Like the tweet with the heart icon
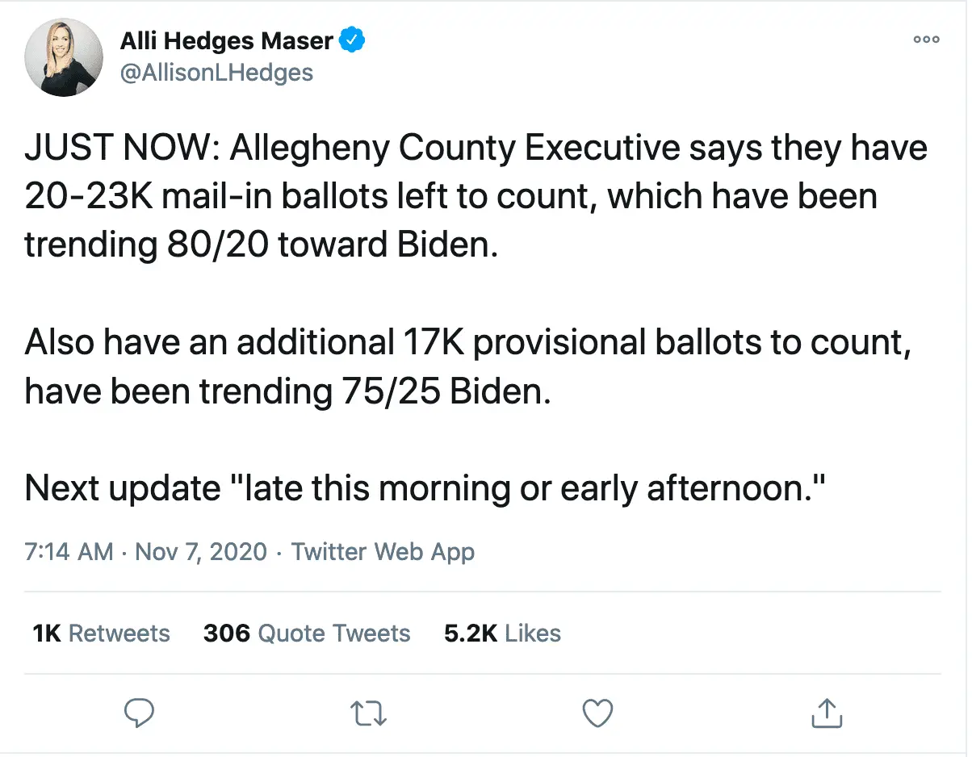The image size is (972, 757). pyautogui.click(x=597, y=713)
